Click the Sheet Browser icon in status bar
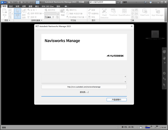The height and width of the screenshot is (130, 168). 141,127
